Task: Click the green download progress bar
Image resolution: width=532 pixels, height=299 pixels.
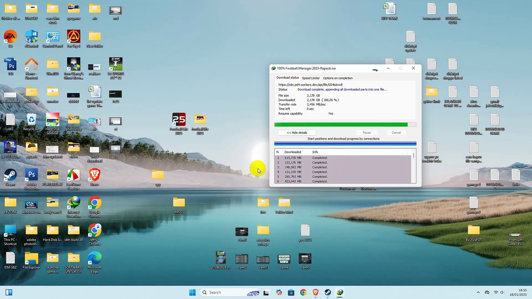Action: point(345,125)
